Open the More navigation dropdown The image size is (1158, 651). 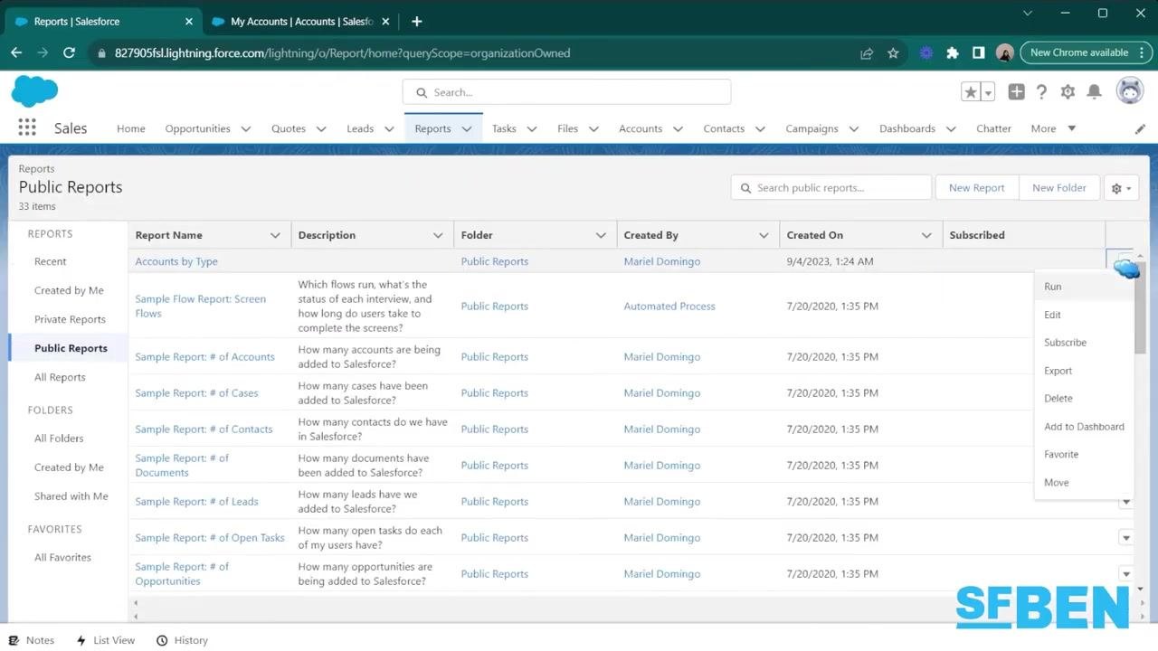[x=1053, y=128]
